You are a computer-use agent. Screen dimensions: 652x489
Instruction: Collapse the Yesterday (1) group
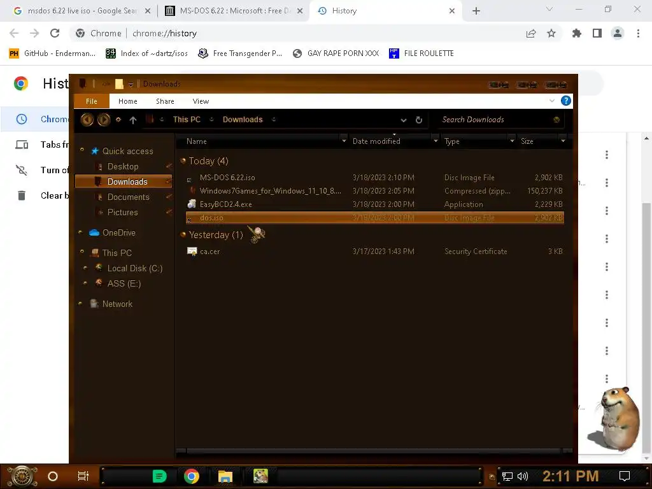[x=183, y=235]
